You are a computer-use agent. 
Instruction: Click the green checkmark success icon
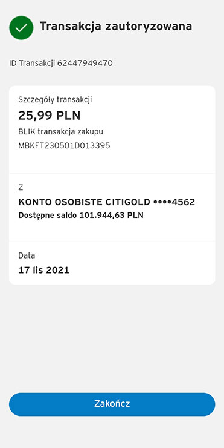coord(21,28)
